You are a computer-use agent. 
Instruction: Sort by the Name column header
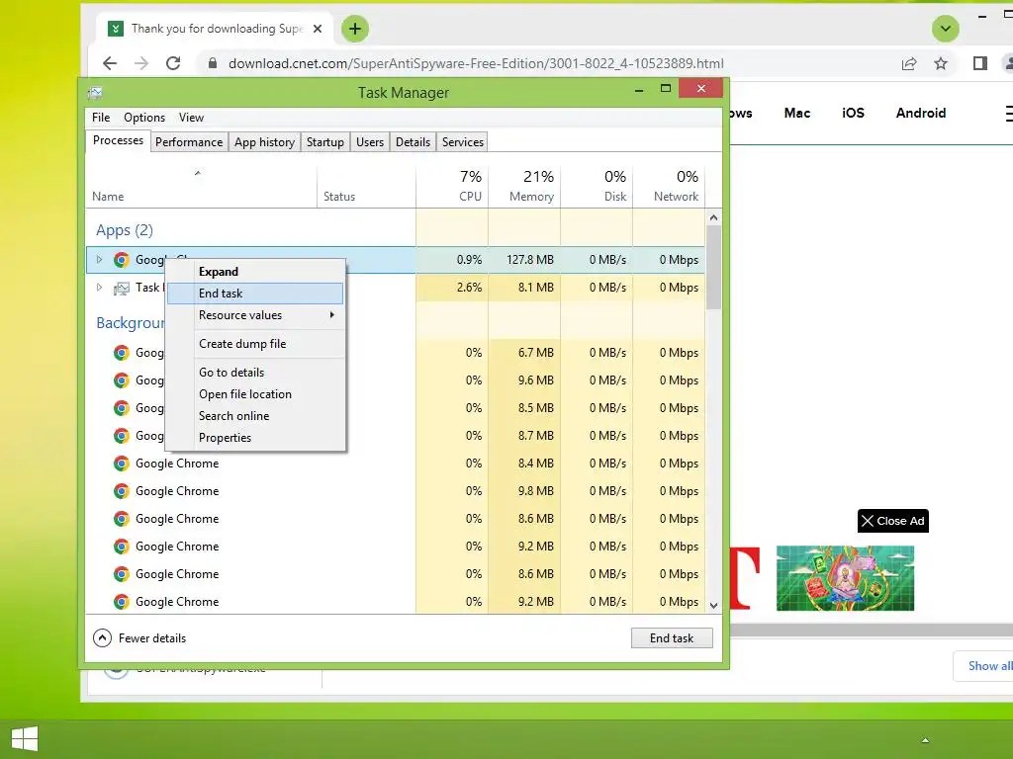[201, 187]
